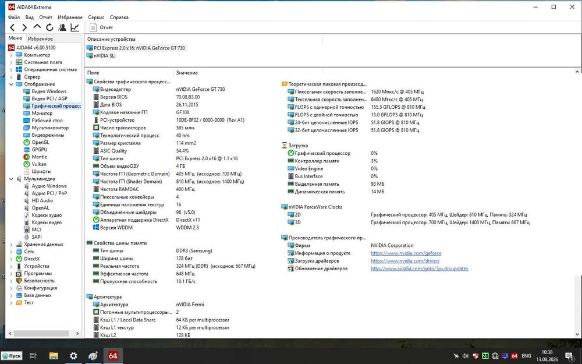Click the Шрифты fonts icon
Viewport: 582px width, 364px height.
[27, 172]
